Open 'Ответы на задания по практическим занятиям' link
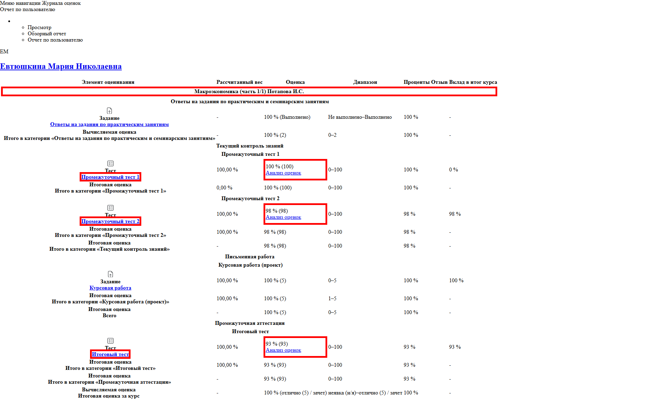The height and width of the screenshot is (400, 651). pos(109,124)
